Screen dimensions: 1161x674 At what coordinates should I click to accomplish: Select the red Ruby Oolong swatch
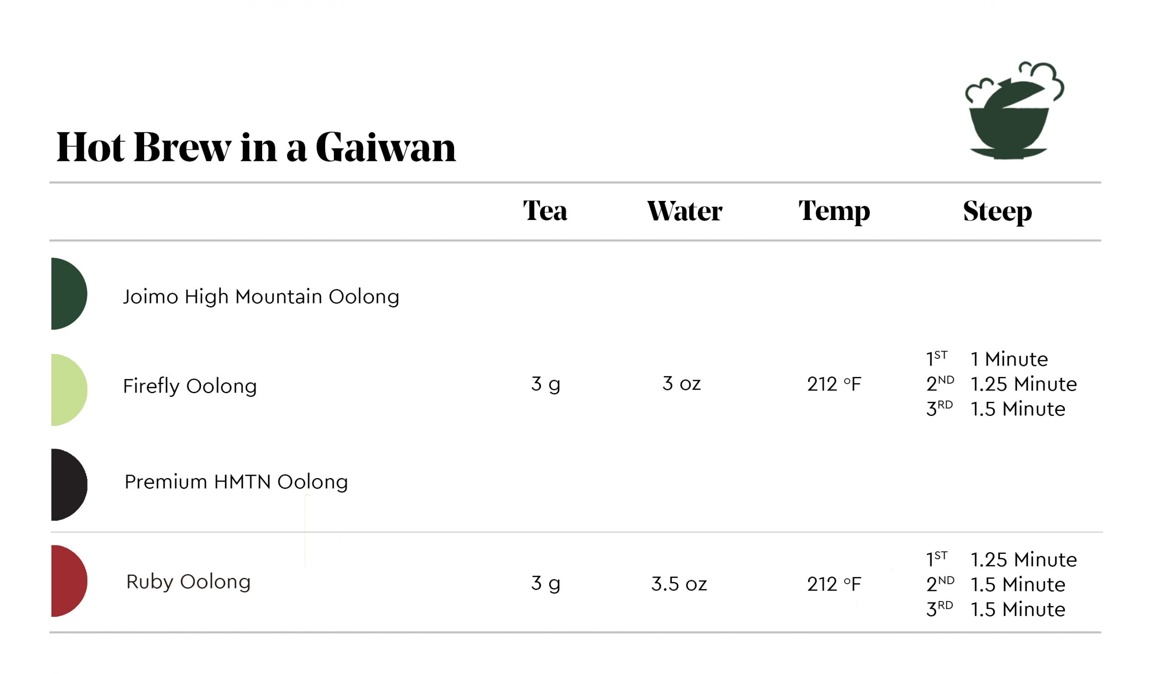69,581
